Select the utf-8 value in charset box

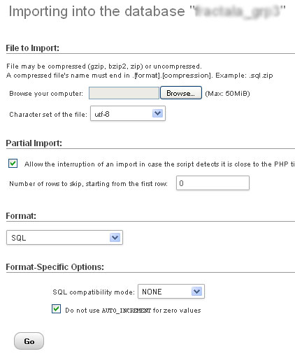tap(102, 114)
